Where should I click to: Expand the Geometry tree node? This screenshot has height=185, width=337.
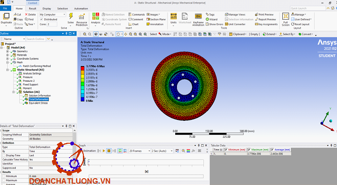[x=7, y=52]
